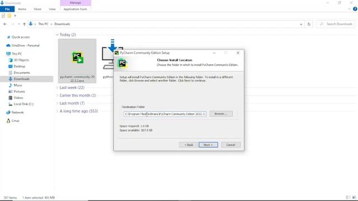
Task: Switch to details view layout
Action: pyautogui.click(x=348, y=197)
